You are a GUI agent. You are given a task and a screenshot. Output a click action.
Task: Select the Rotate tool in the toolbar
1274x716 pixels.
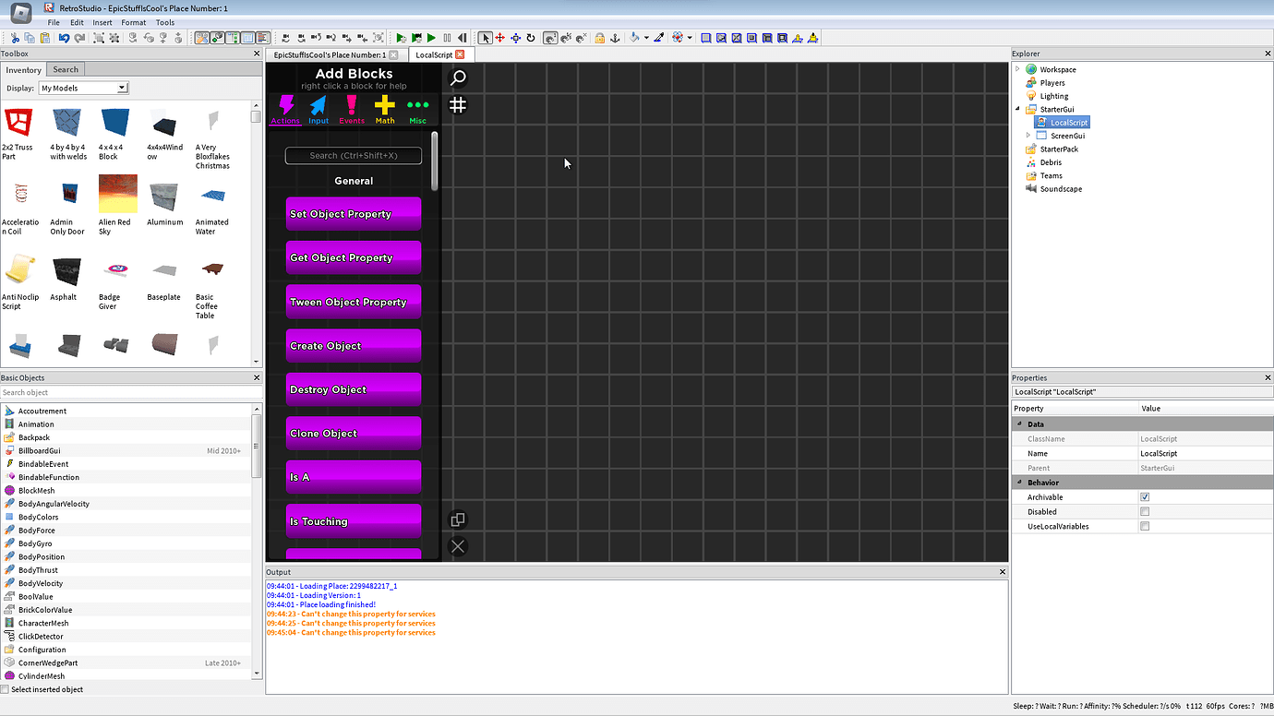[x=531, y=38]
